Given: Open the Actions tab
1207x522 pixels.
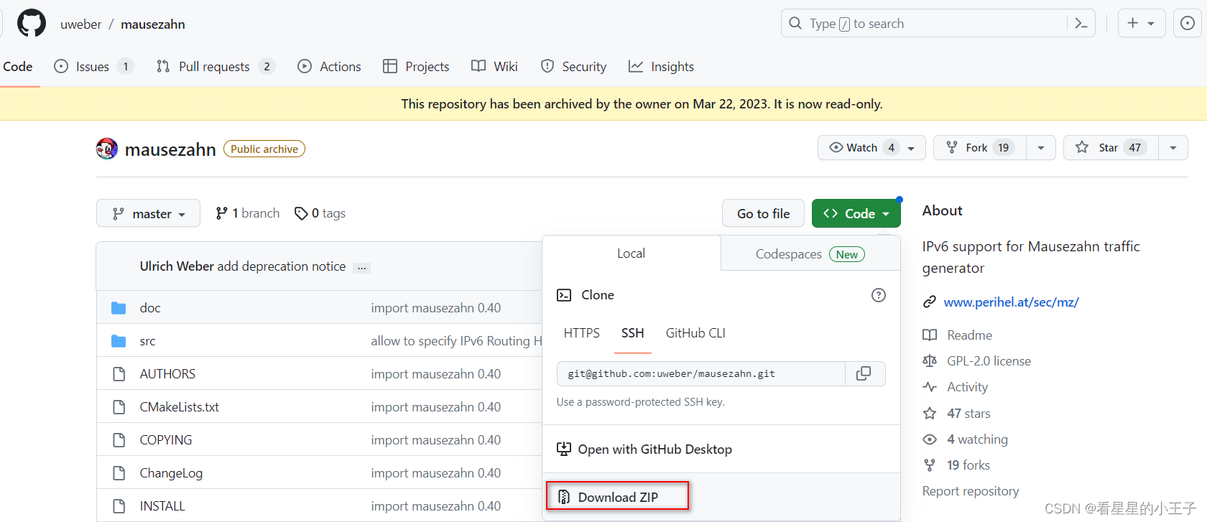Looking at the screenshot, I should pyautogui.click(x=330, y=66).
